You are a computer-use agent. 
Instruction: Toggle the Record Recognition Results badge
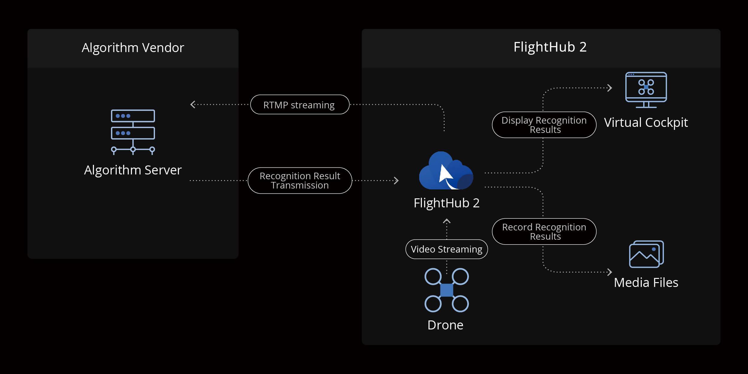(544, 231)
